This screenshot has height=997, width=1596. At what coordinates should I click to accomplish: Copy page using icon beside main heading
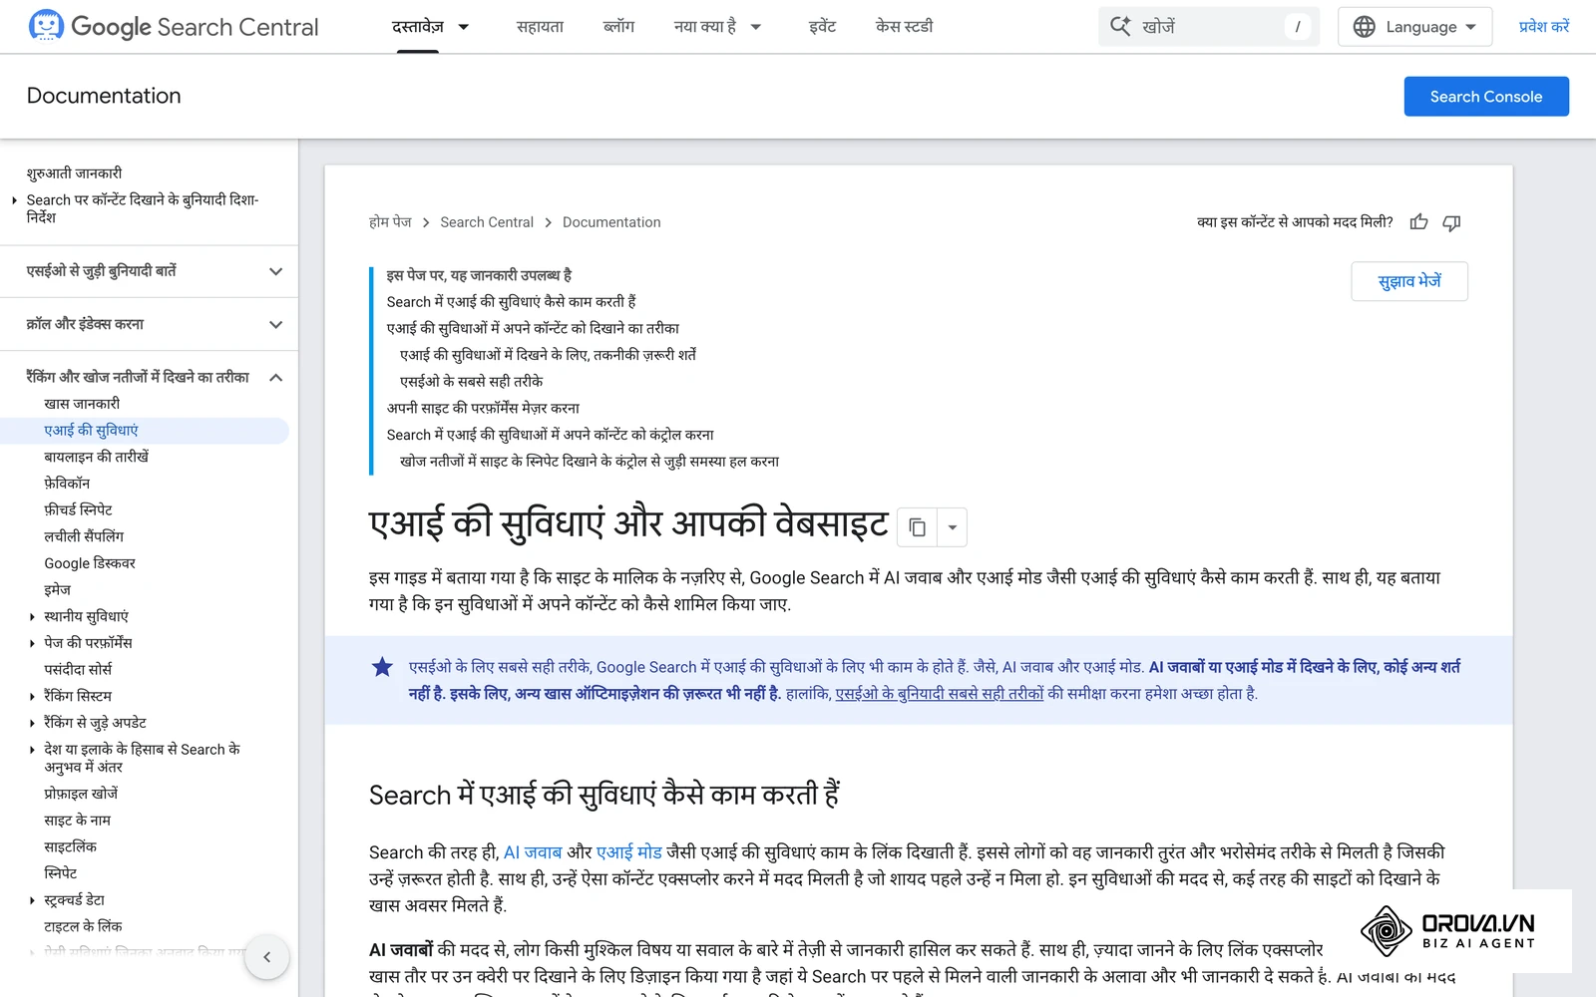(x=917, y=527)
